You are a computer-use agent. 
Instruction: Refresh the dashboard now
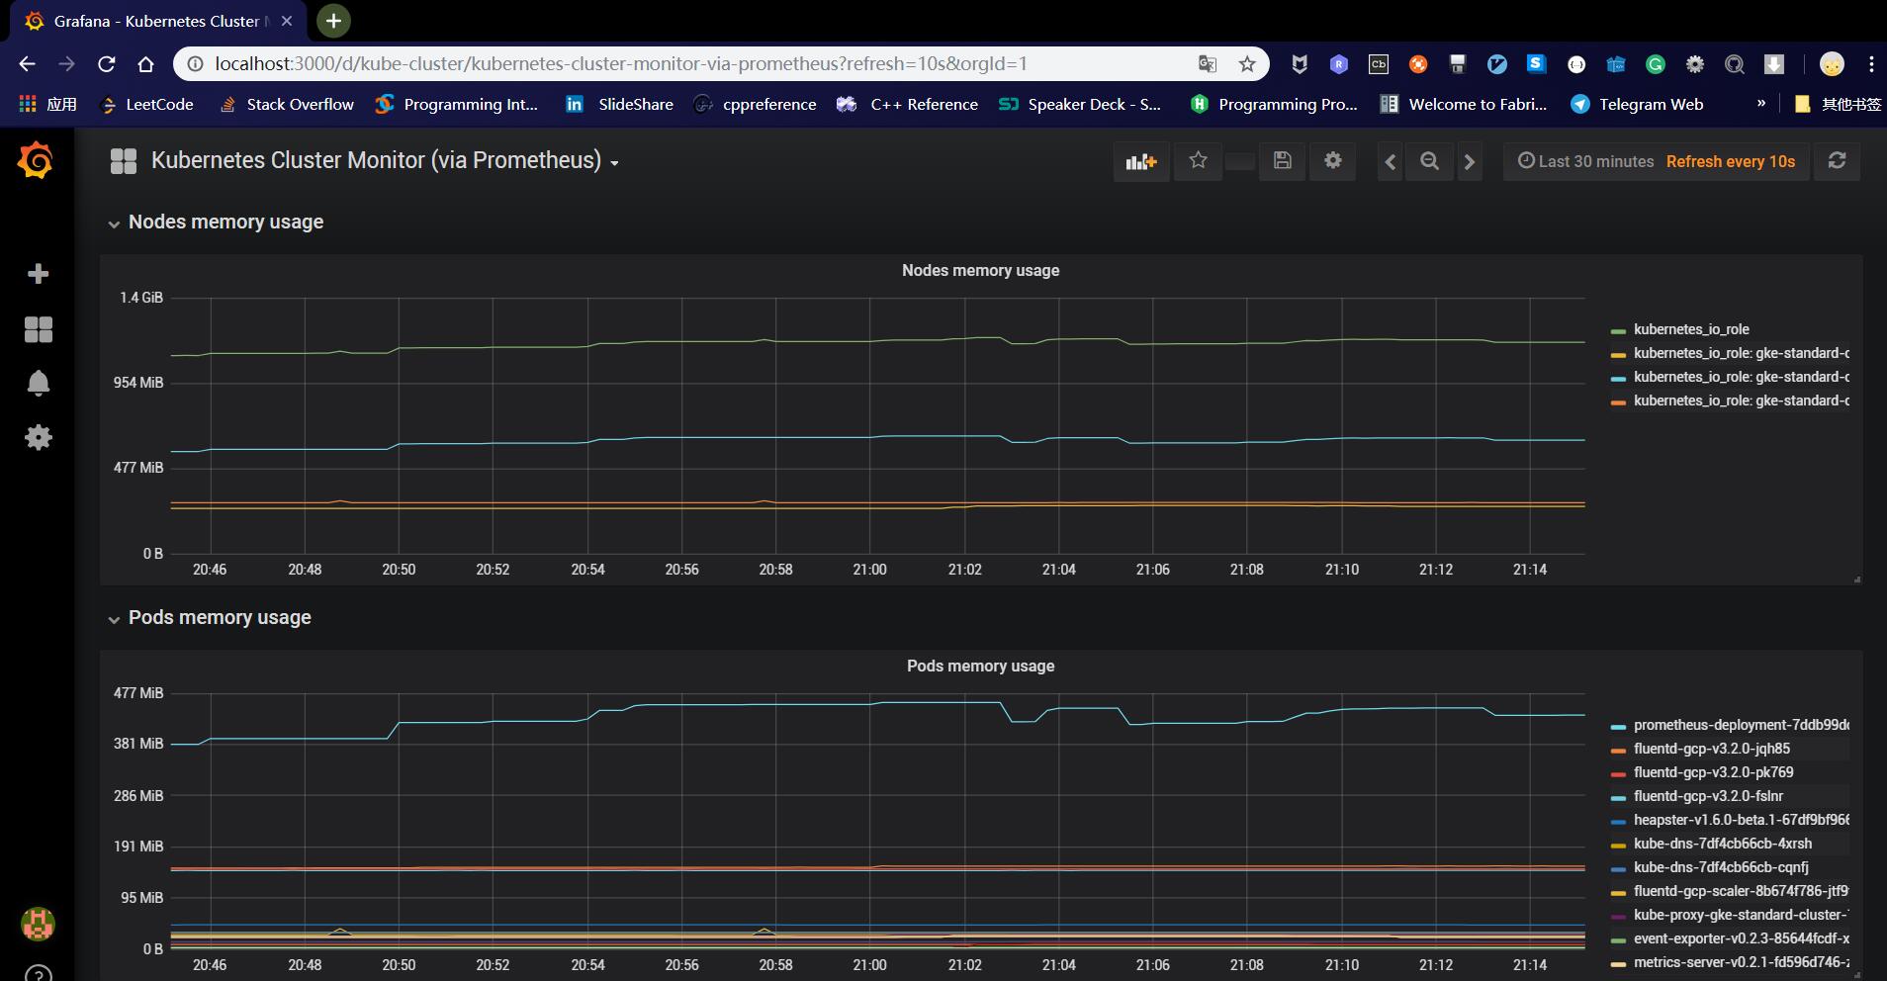pos(1837,161)
